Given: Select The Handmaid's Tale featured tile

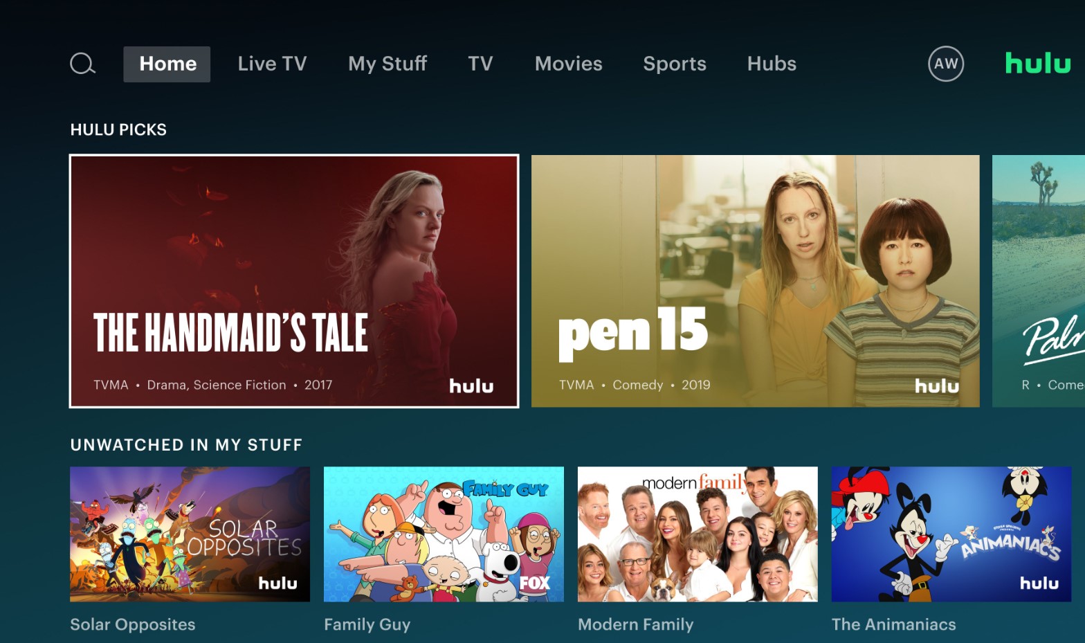Looking at the screenshot, I should point(294,281).
